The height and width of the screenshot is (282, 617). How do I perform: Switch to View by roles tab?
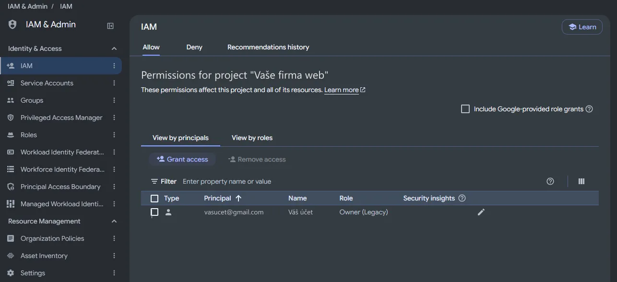pos(252,138)
